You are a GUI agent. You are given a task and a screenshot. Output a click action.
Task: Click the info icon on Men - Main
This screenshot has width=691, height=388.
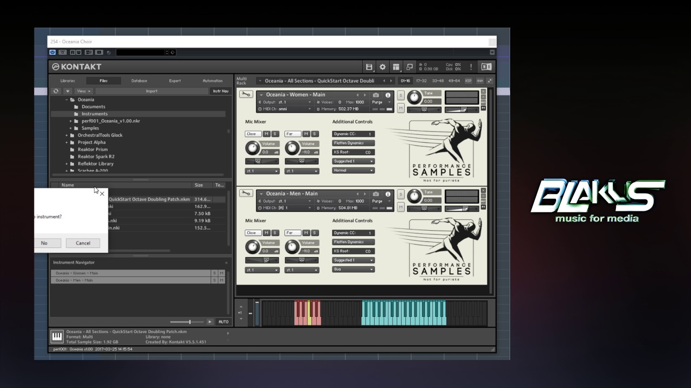coord(388,193)
